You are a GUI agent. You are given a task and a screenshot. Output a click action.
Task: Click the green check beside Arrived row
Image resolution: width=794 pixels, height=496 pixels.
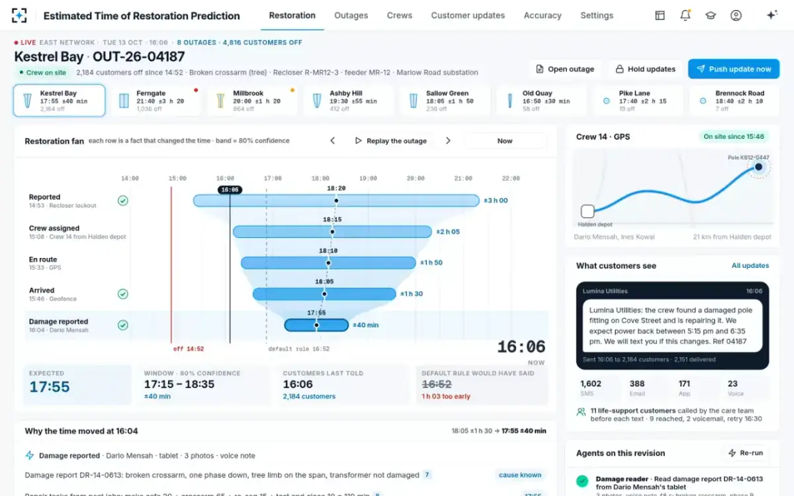[x=122, y=294]
